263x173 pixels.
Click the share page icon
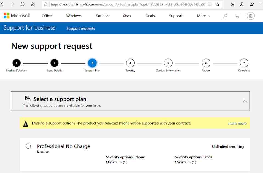[251, 4]
